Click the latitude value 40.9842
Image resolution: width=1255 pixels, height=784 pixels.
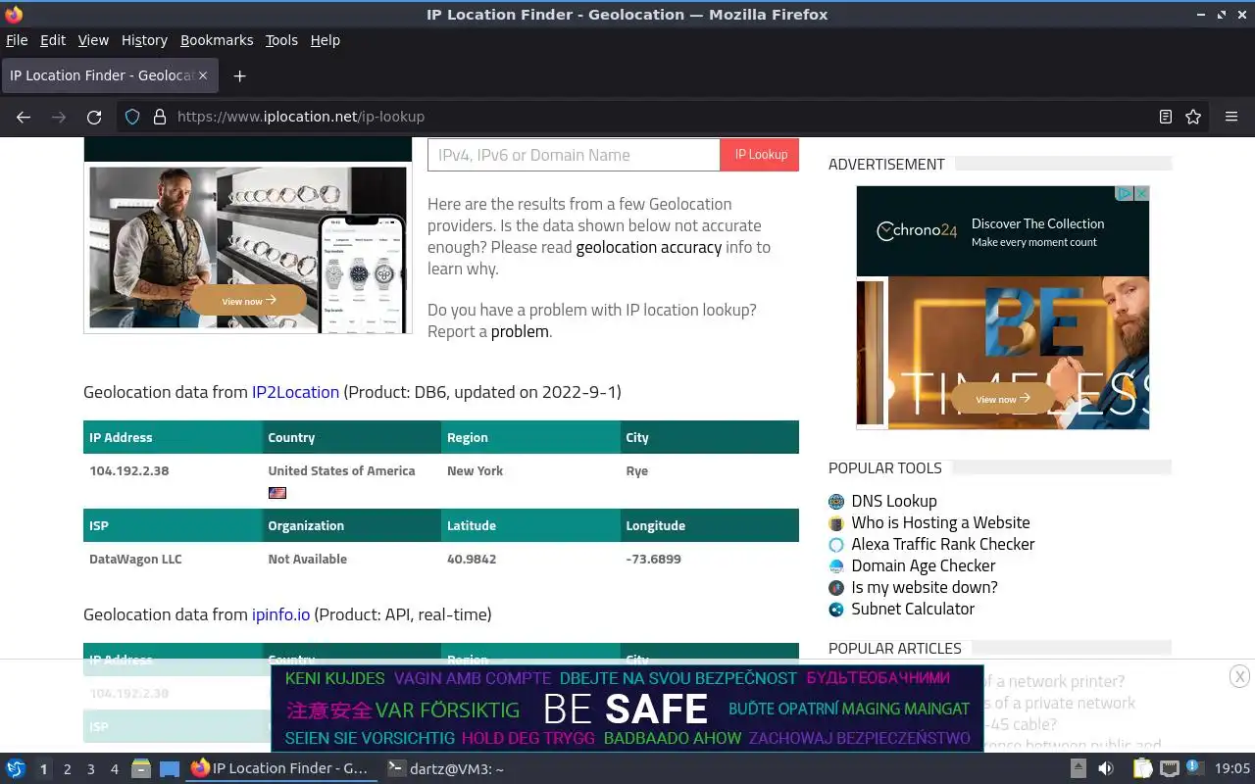(x=472, y=560)
